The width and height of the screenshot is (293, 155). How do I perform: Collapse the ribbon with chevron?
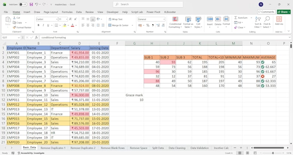(289, 31)
